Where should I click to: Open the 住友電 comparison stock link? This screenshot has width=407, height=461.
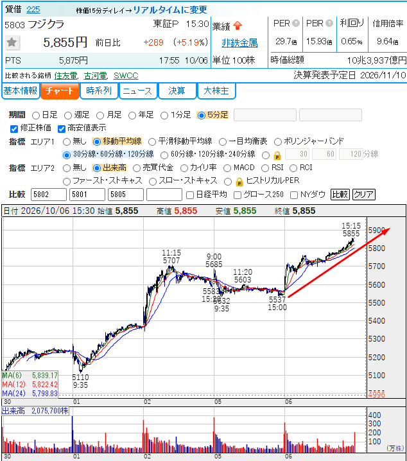[65, 76]
